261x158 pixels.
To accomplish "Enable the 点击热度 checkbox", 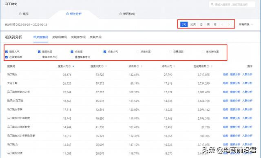I will pyautogui.click(x=138, y=52).
